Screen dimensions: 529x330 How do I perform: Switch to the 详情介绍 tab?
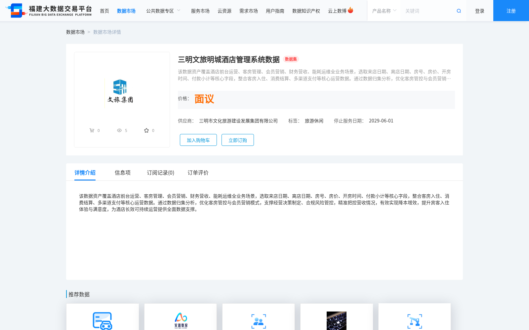coord(85,173)
